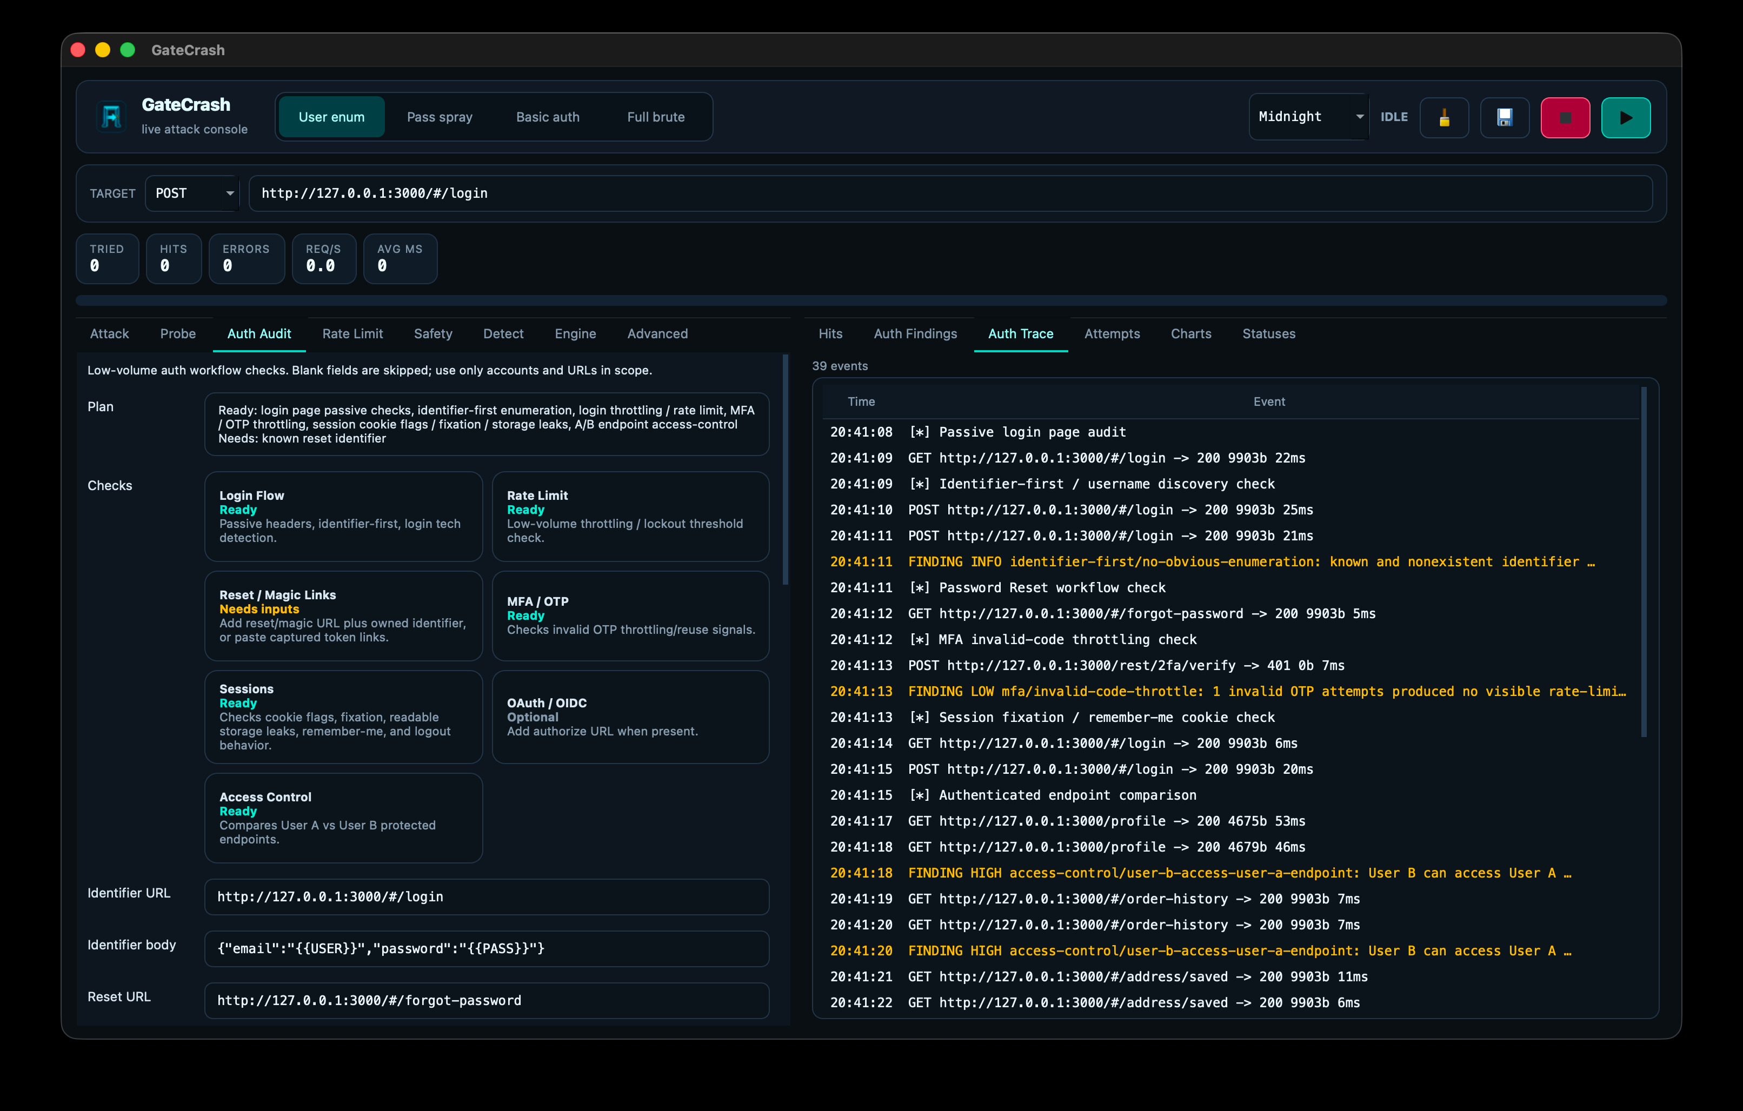Select the User enum attack mode
This screenshot has height=1111, width=1743.
[x=331, y=117]
